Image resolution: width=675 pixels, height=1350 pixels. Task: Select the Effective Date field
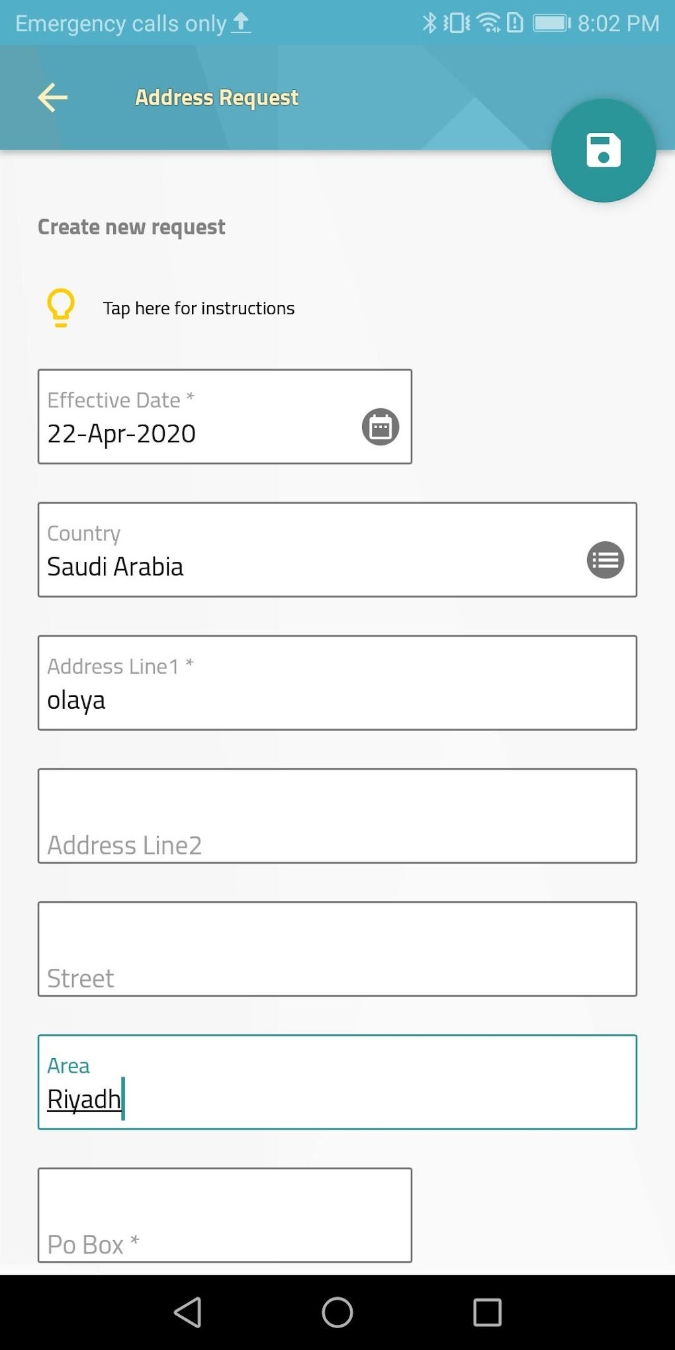coord(199,417)
